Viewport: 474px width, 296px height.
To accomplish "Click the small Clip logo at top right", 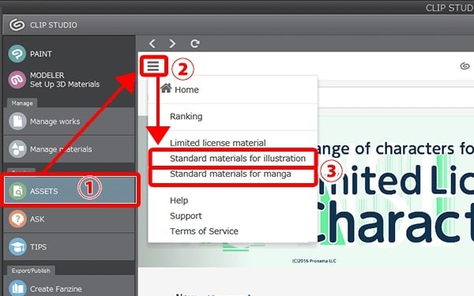I will coord(465,66).
